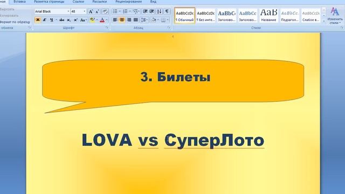345x194 pixels.
Task: Decrease font size (shrink font)
Action: click(x=97, y=11)
